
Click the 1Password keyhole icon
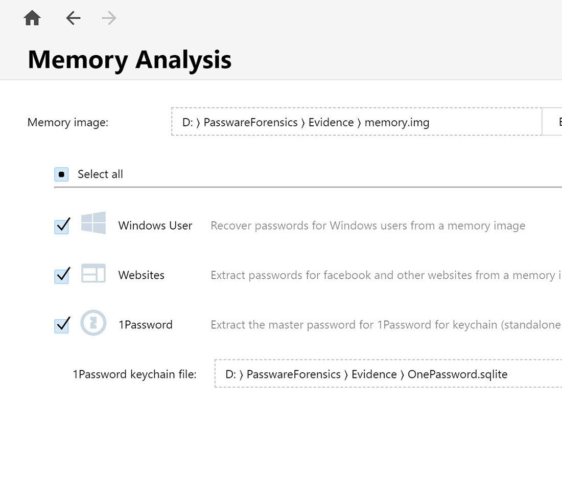coord(93,323)
